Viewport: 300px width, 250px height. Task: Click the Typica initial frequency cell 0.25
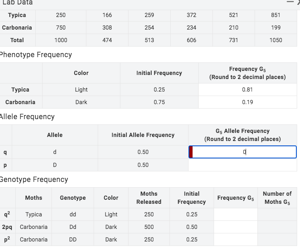[159, 90]
